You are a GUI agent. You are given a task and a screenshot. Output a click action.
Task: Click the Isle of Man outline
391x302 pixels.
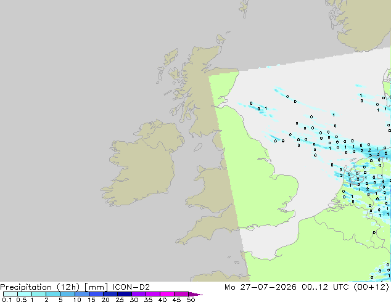[198, 147]
